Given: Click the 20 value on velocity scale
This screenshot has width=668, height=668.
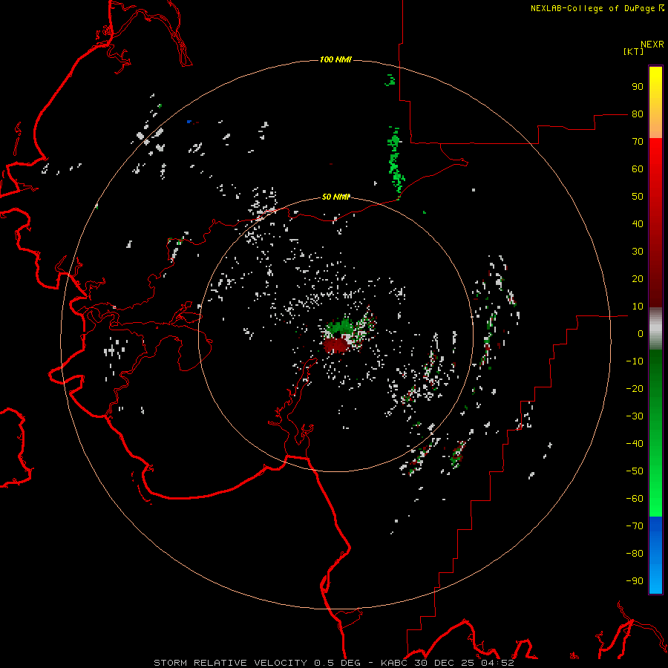Looking at the screenshot, I should coord(638,278).
